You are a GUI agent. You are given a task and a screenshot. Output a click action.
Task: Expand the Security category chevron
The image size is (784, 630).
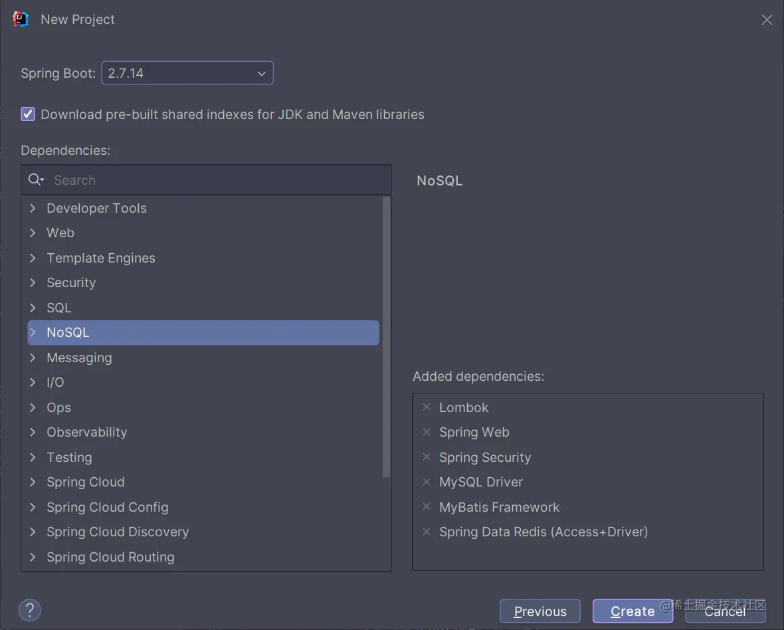click(33, 282)
